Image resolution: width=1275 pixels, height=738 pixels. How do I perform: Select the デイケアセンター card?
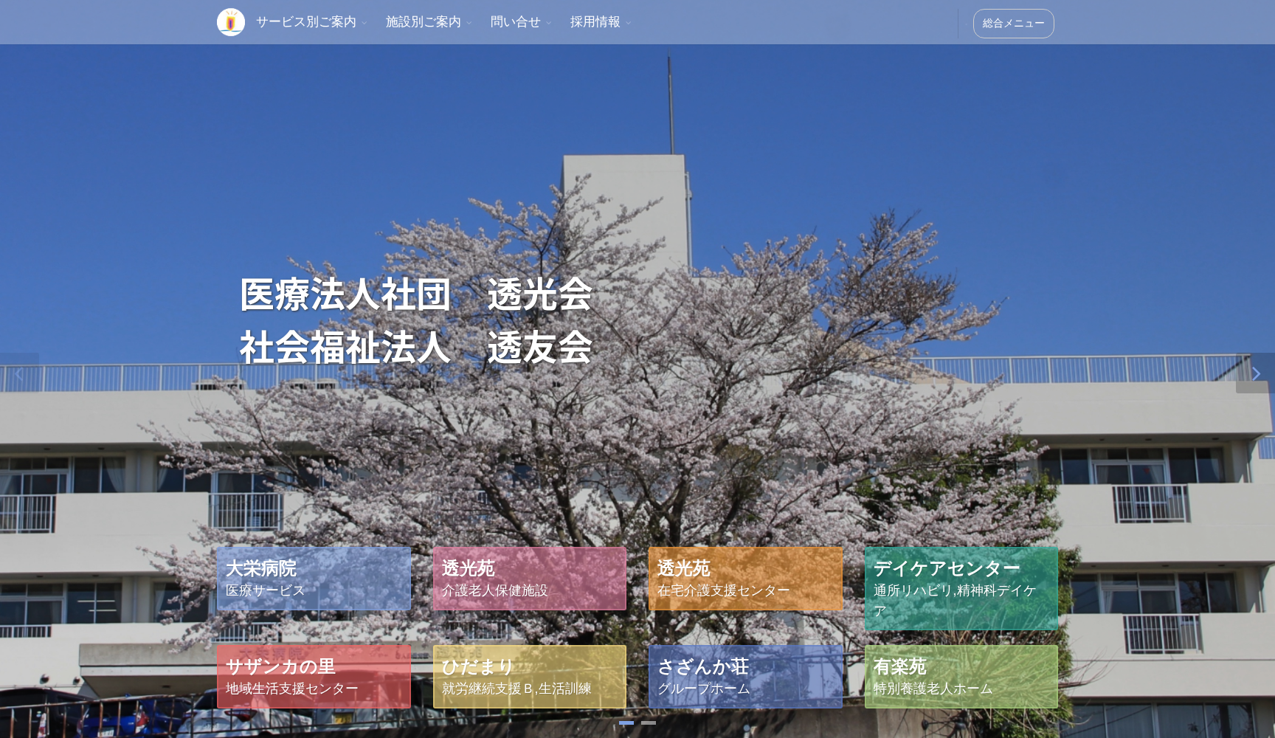961,589
